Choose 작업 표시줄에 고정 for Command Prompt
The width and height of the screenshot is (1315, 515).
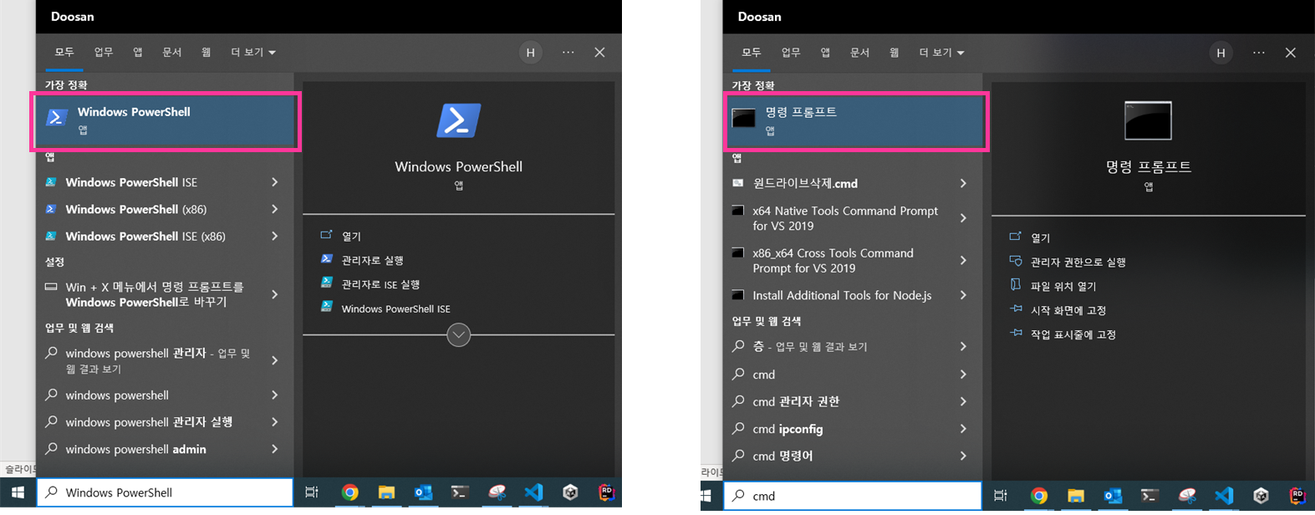click(x=1073, y=334)
